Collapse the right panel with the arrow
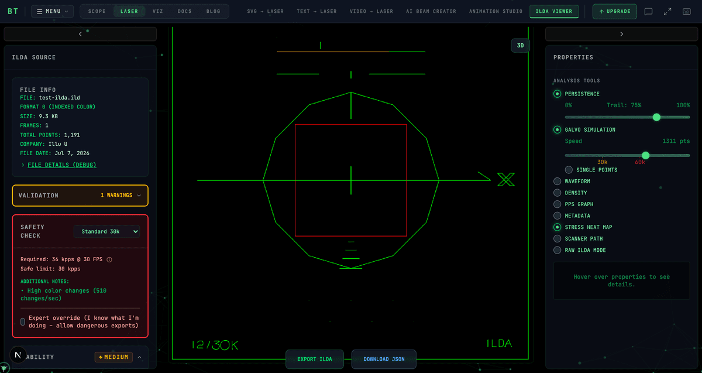Image resolution: width=702 pixels, height=373 pixels. (621, 34)
